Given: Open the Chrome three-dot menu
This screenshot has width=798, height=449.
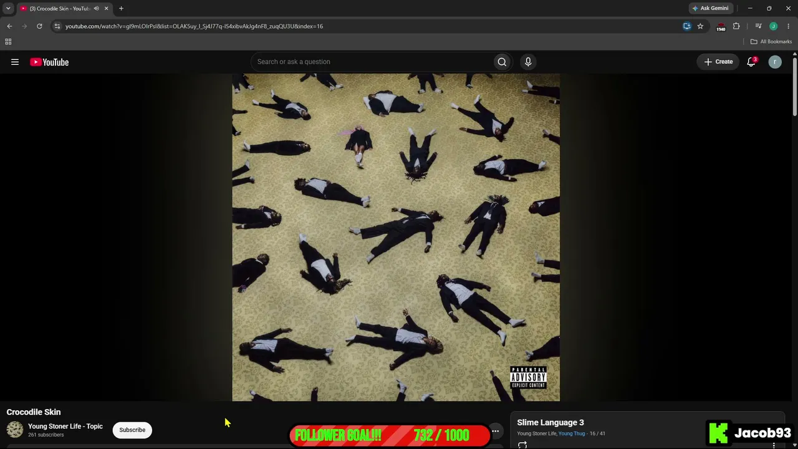Looking at the screenshot, I should tap(788, 26).
